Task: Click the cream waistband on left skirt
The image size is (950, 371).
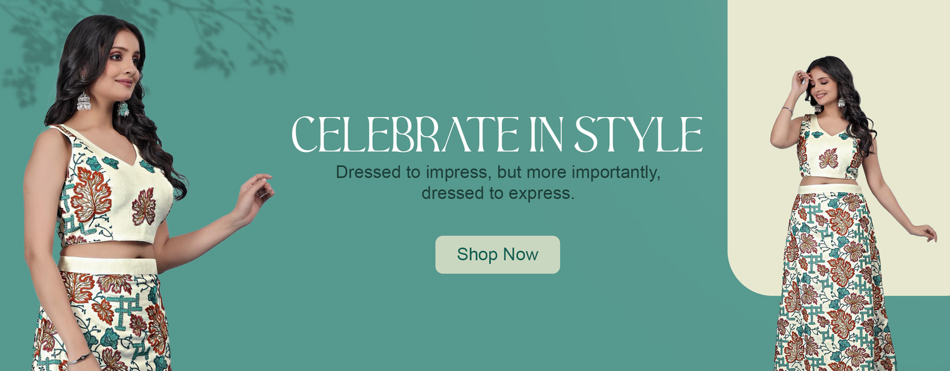Action: [108, 265]
